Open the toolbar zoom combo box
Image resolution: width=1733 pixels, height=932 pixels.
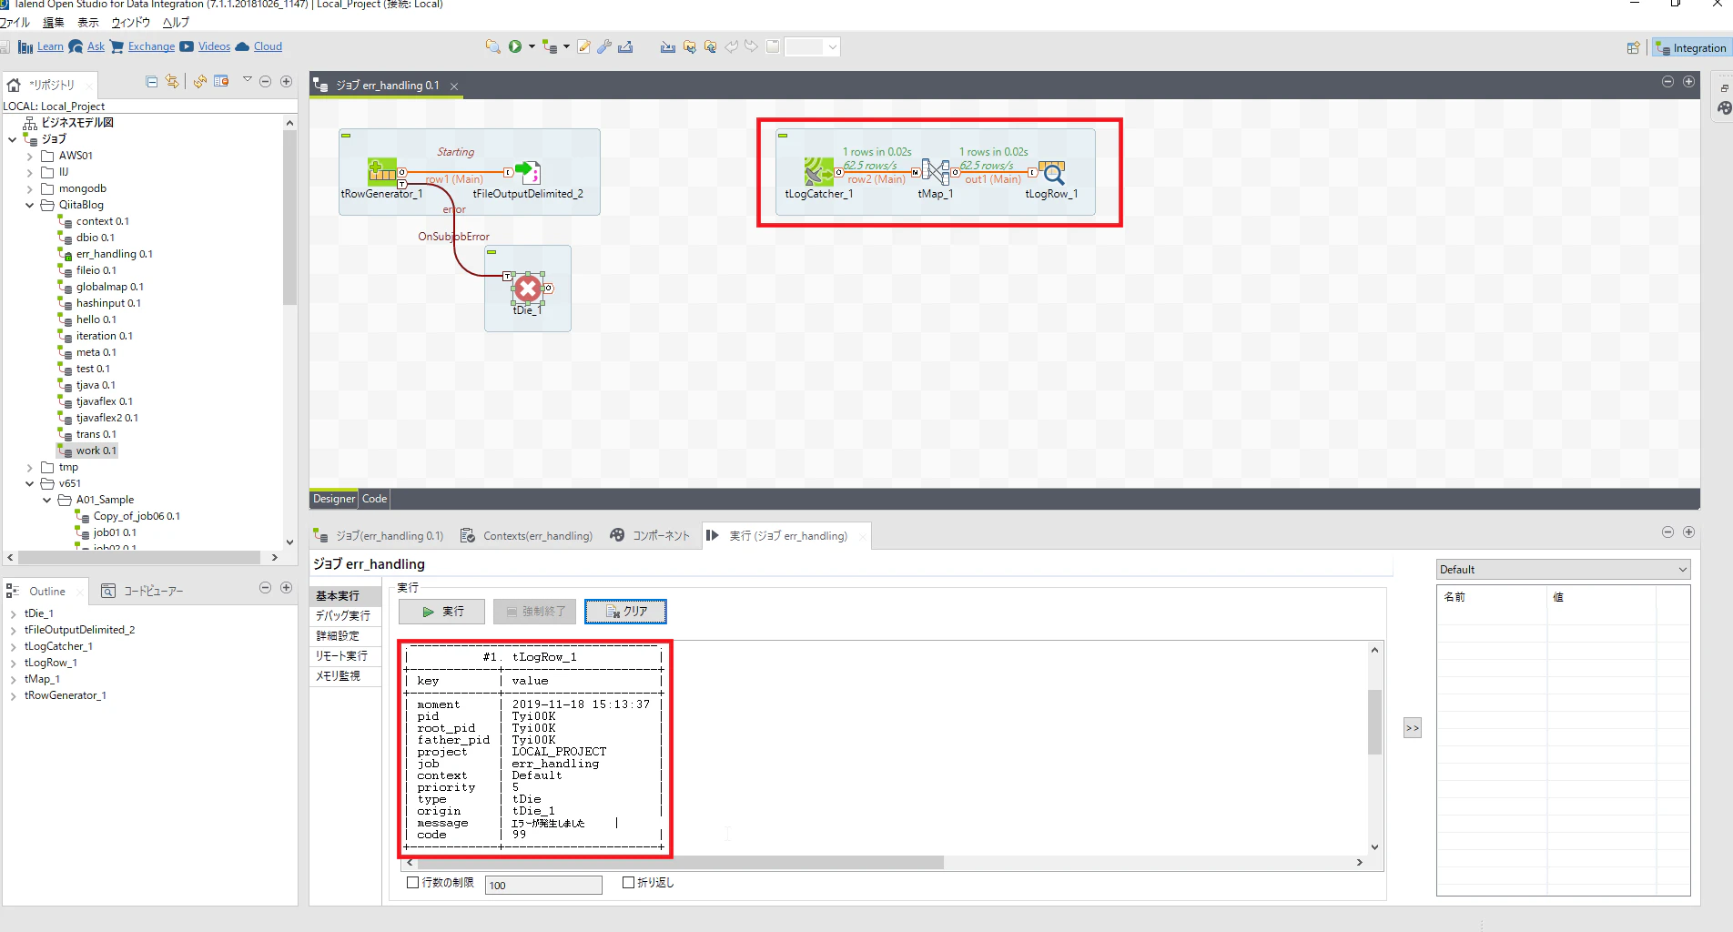(812, 46)
